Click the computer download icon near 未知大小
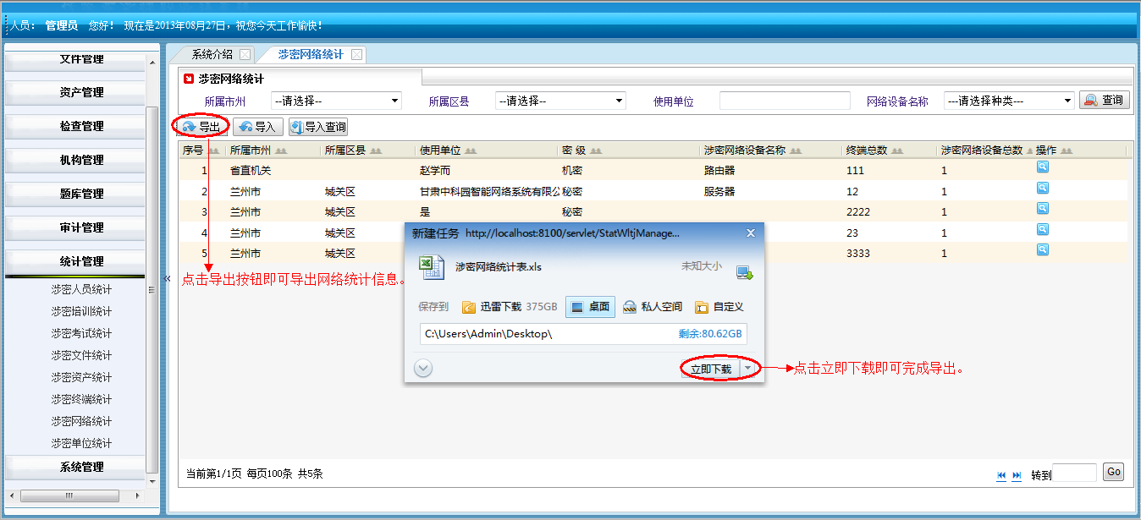 (744, 272)
